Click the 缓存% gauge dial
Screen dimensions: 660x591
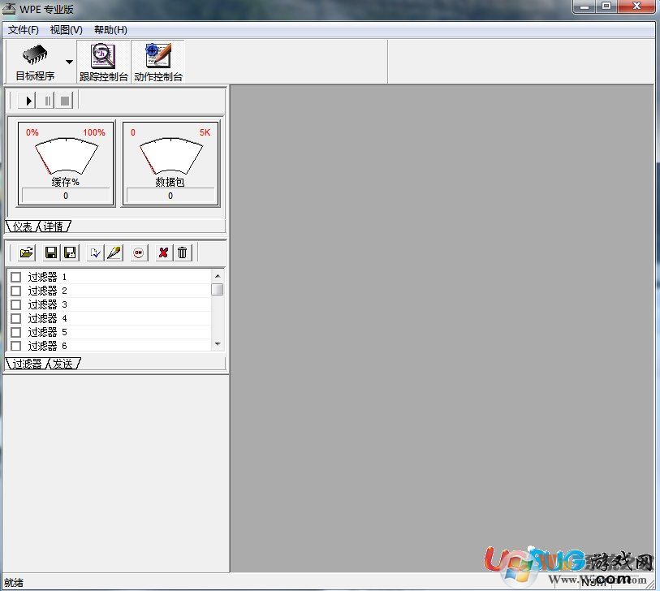point(66,156)
